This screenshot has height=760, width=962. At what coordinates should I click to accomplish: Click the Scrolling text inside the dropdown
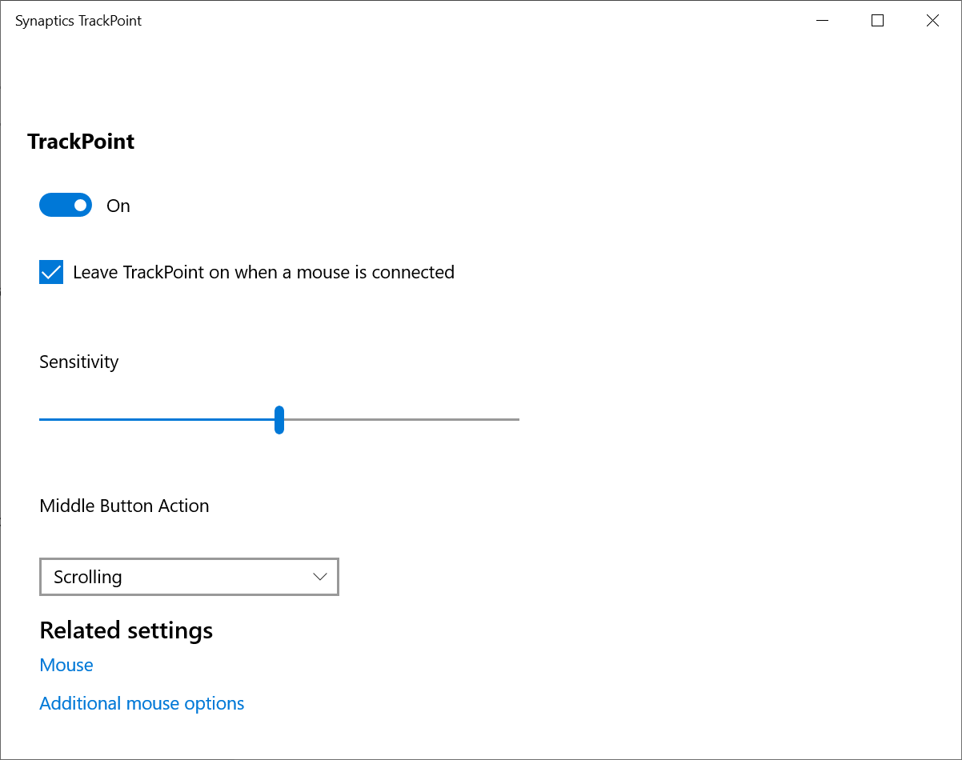coord(86,576)
